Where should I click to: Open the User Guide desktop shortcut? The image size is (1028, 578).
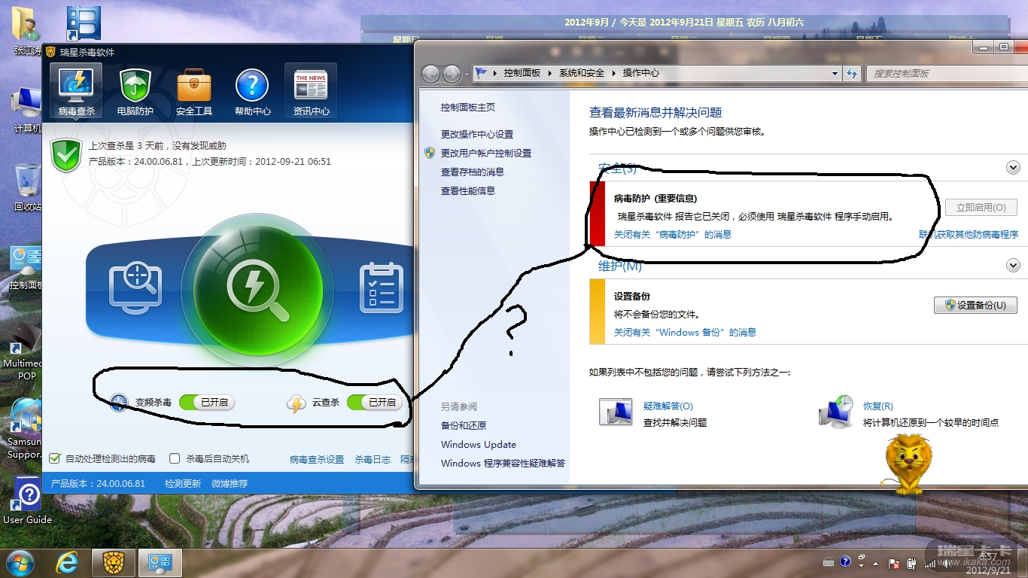[x=28, y=500]
